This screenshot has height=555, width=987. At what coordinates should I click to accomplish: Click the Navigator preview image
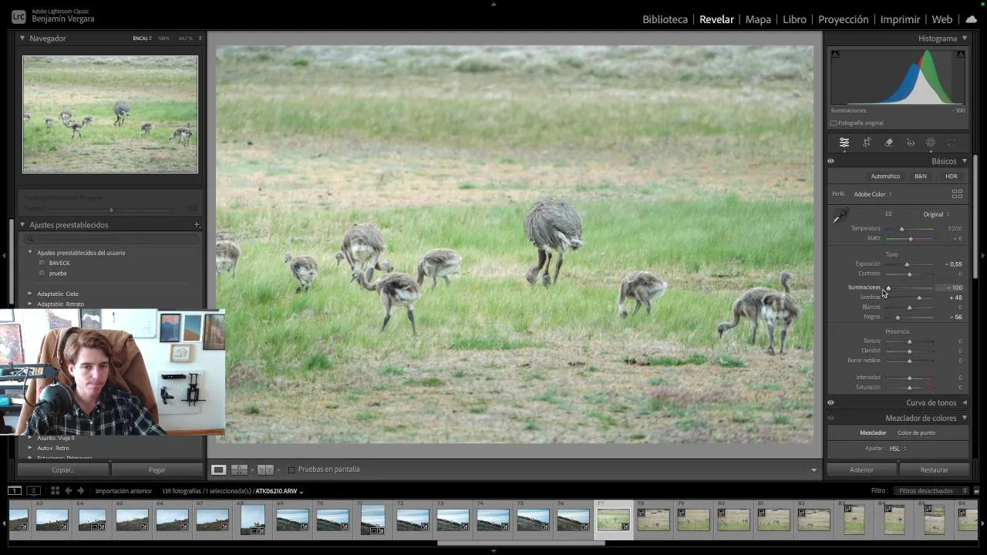110,114
